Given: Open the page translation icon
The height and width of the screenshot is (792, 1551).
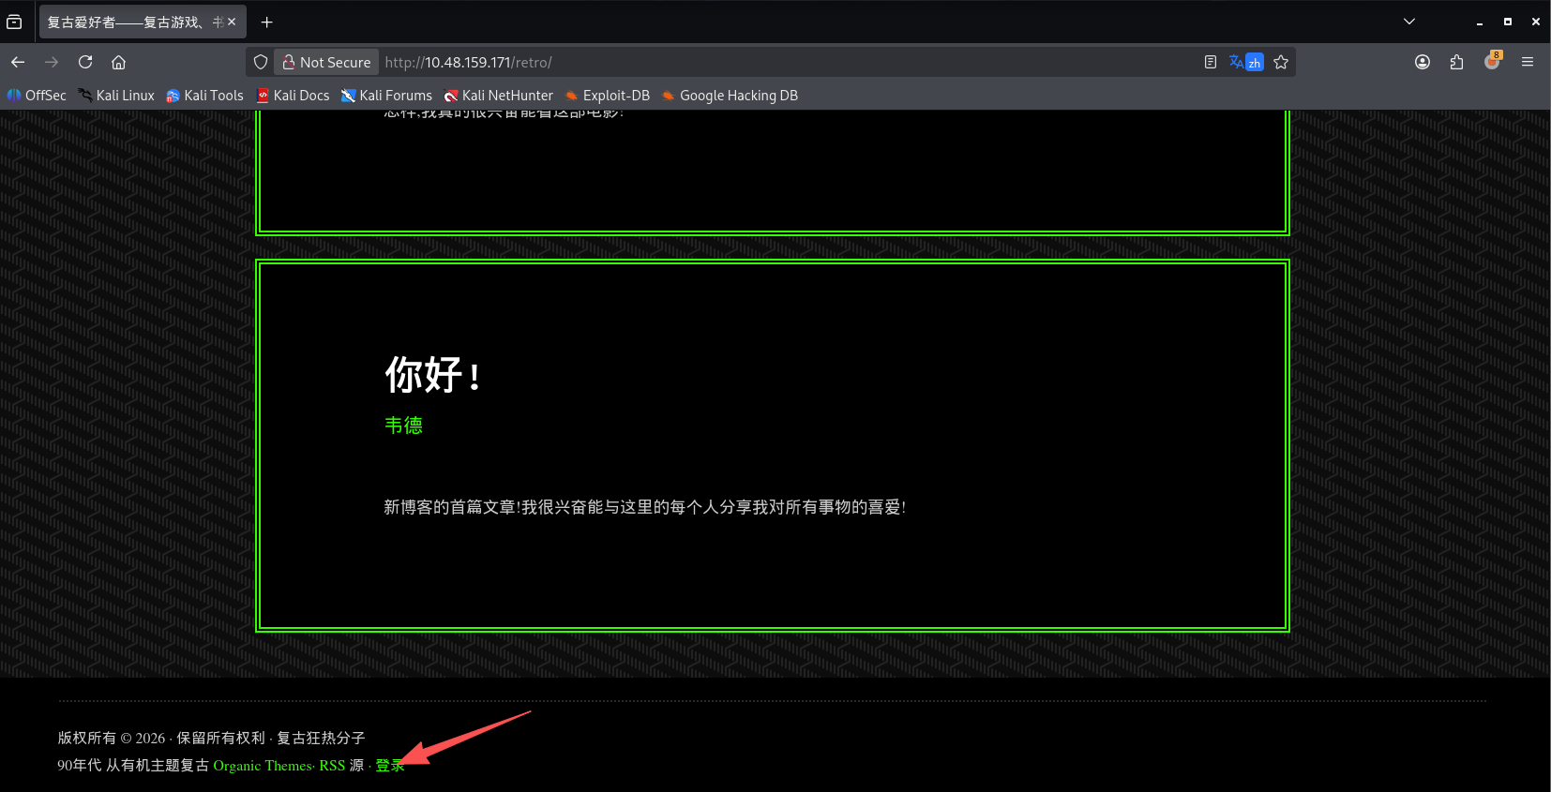Looking at the screenshot, I should [x=1245, y=62].
